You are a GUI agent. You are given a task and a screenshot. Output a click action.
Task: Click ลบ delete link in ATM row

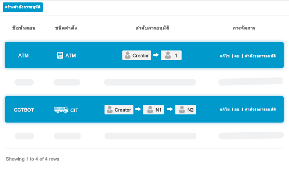click(x=237, y=56)
